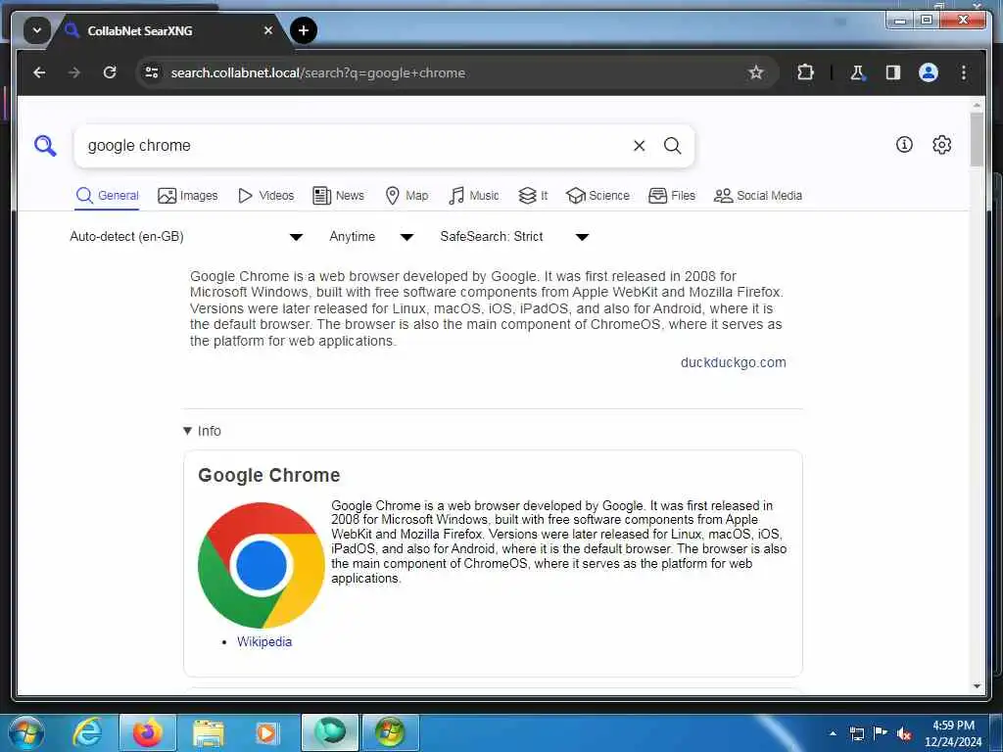The height and width of the screenshot is (752, 1003).
Task: Open the side panel icon
Action: point(893,72)
